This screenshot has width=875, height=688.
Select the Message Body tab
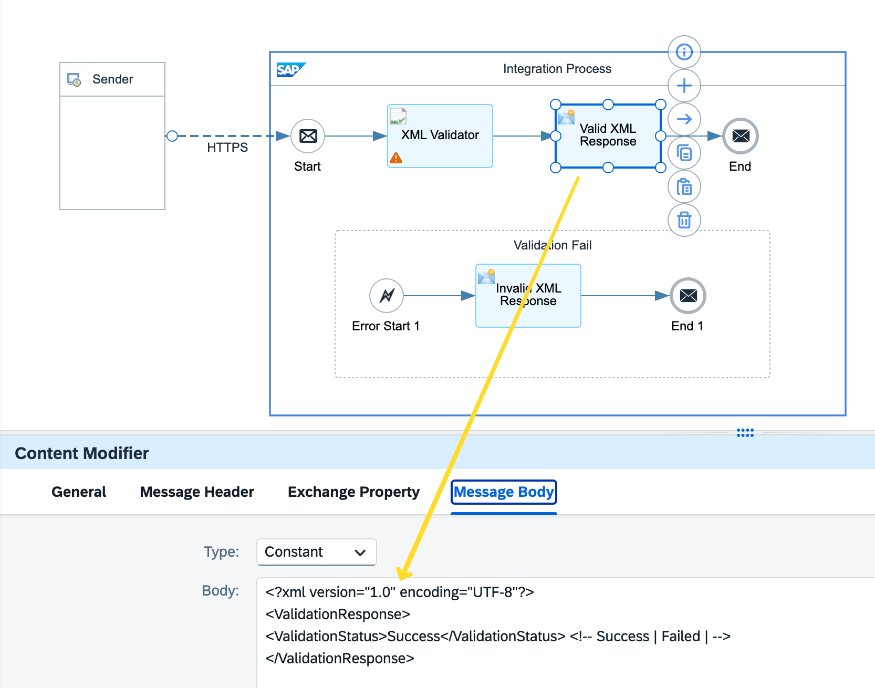click(504, 492)
